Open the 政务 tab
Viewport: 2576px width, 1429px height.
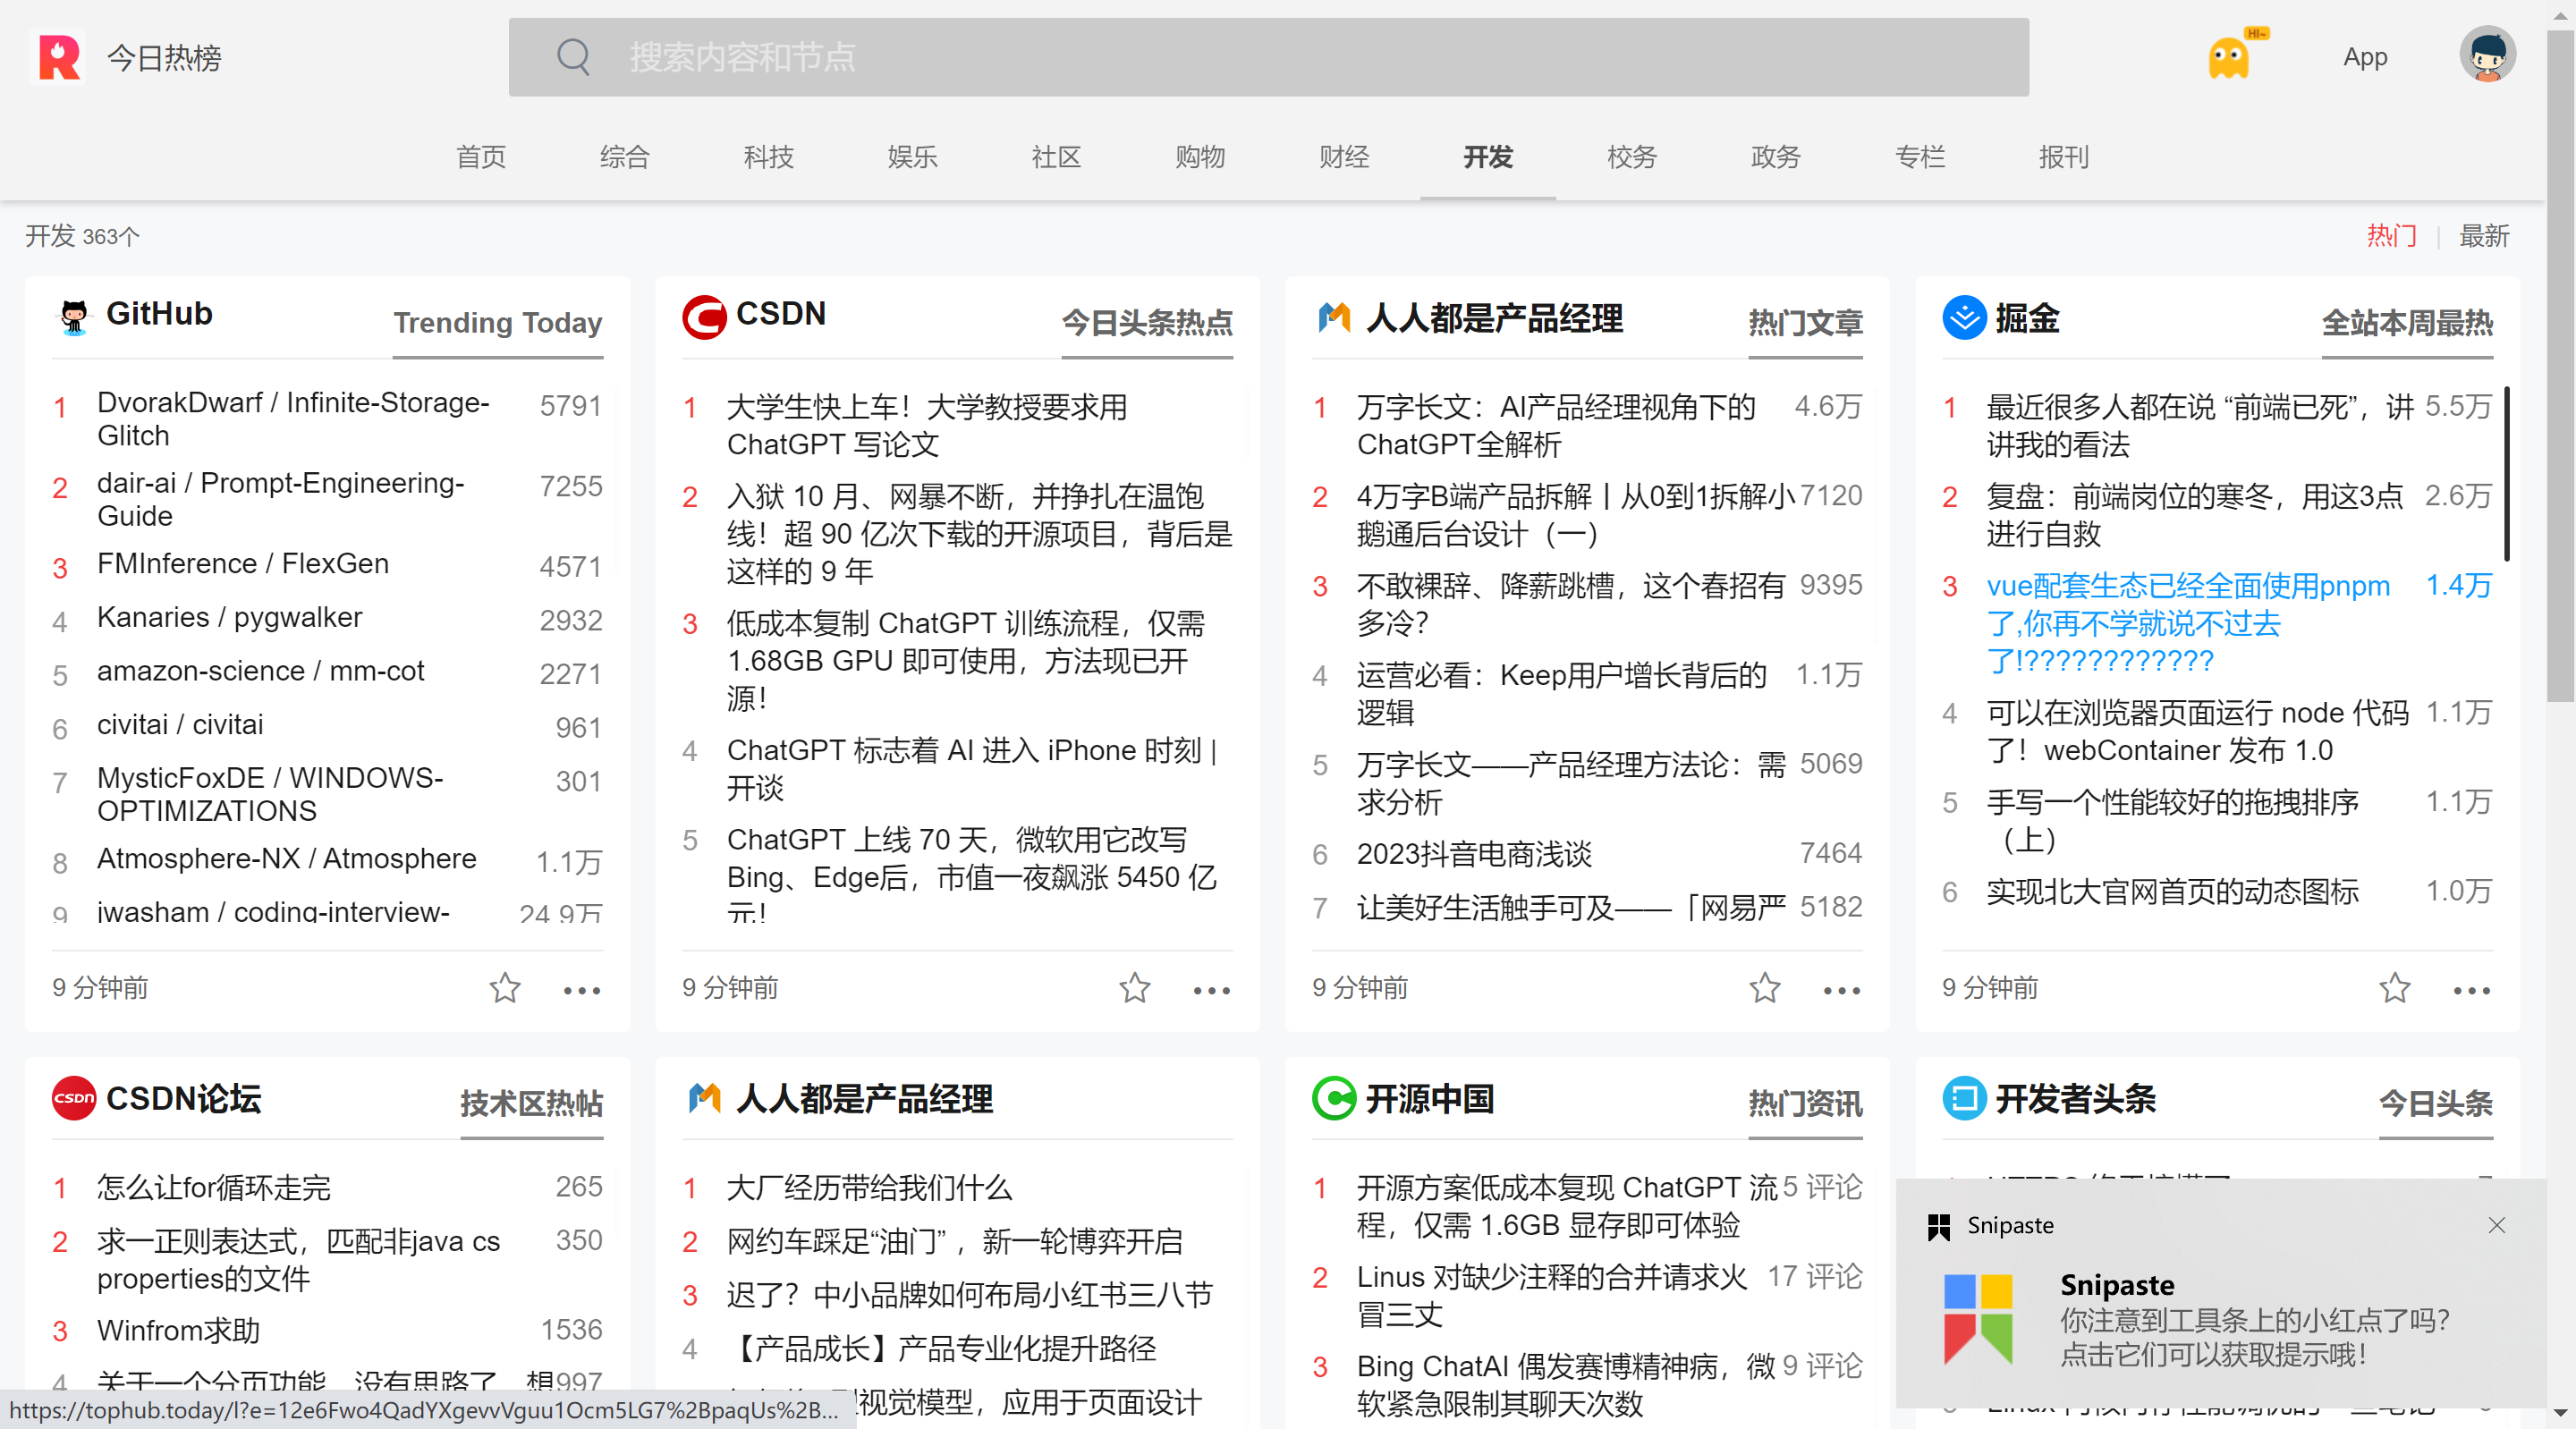click(x=1777, y=156)
